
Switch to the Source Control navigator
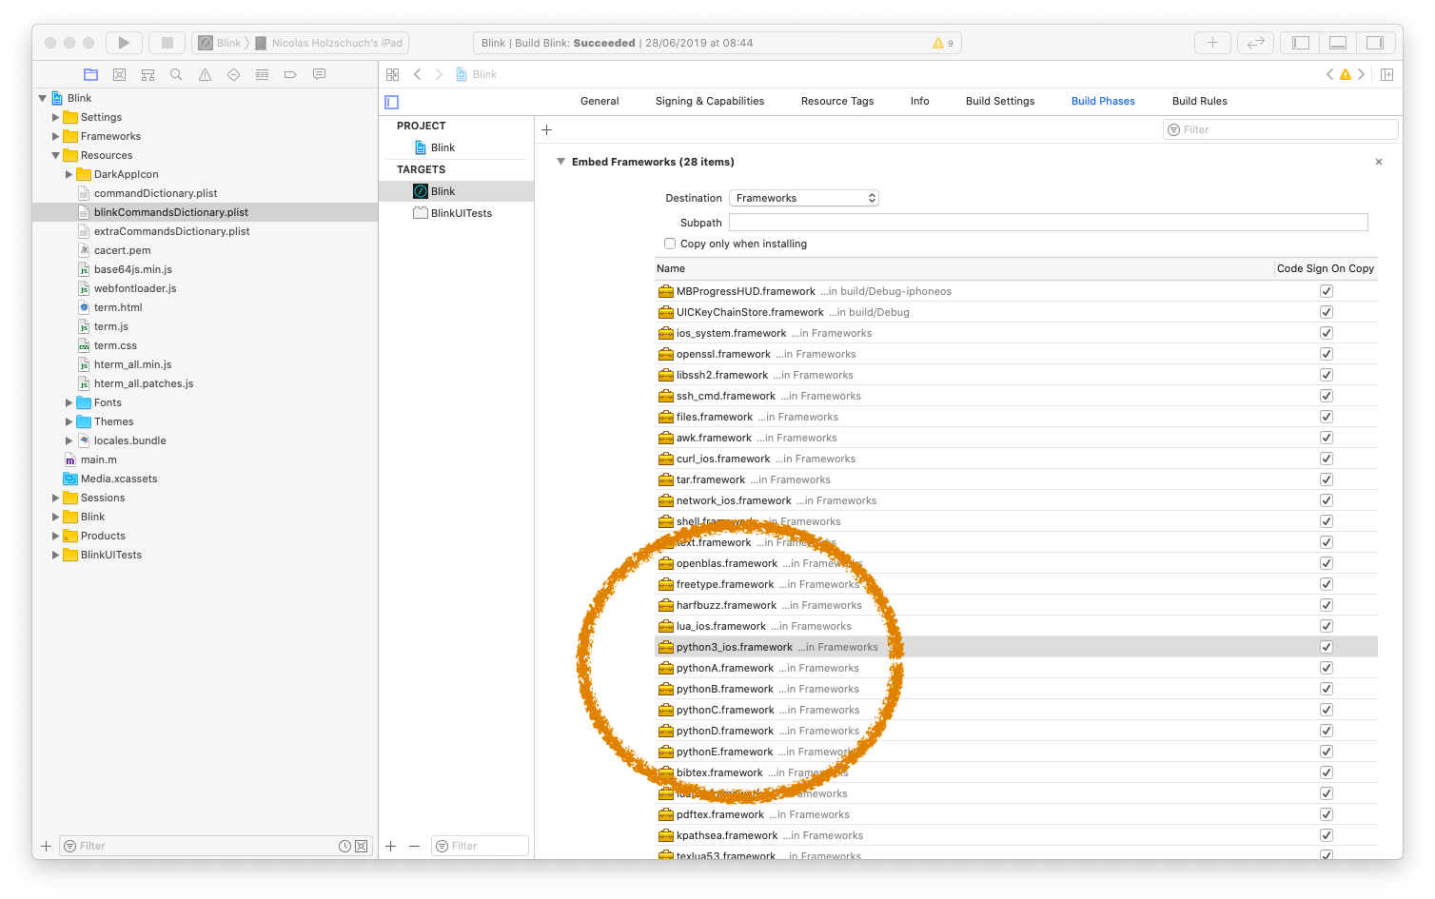tap(119, 74)
